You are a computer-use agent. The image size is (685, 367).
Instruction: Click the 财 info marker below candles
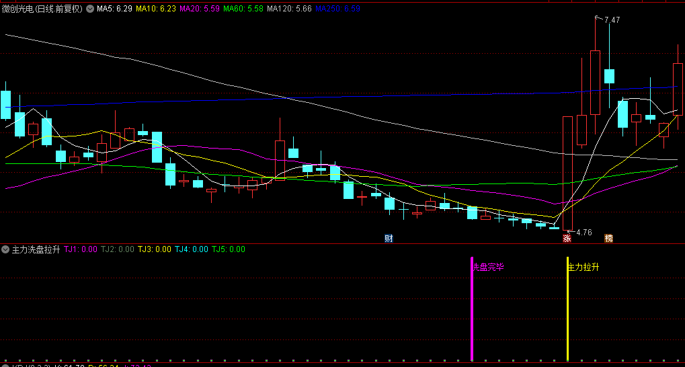coord(389,238)
